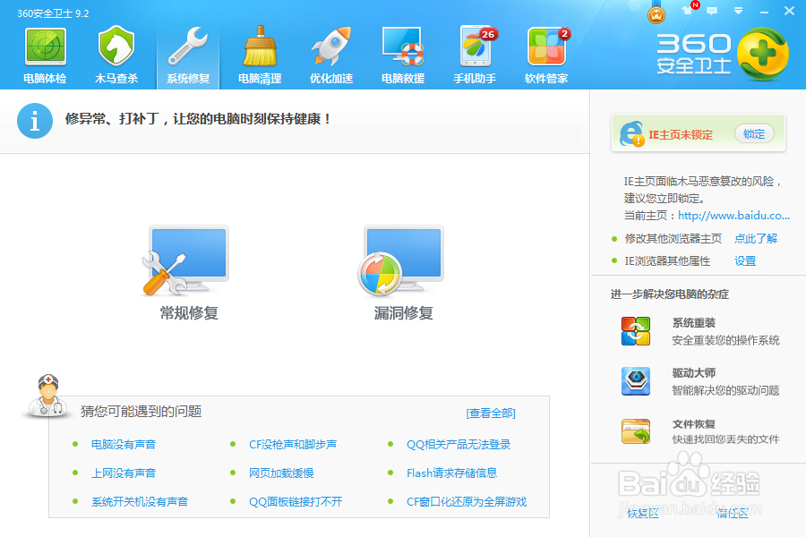Click the IE warning icon
The image size is (806, 537).
[x=631, y=134]
